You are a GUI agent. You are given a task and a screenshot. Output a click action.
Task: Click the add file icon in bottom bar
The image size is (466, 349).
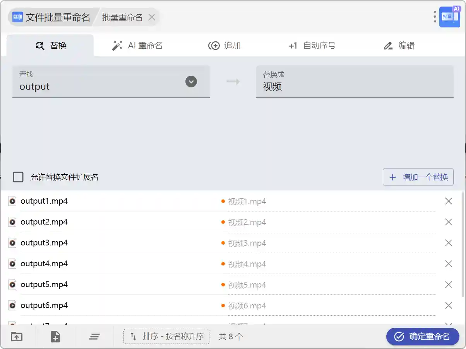coord(55,337)
